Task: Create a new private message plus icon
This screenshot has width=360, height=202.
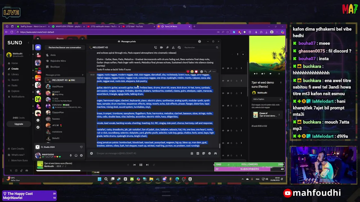Action: 83,75
